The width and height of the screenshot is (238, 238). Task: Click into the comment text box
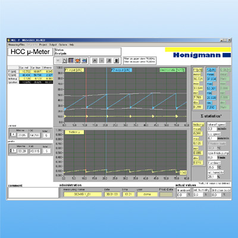pyautogui.click(x=33, y=193)
